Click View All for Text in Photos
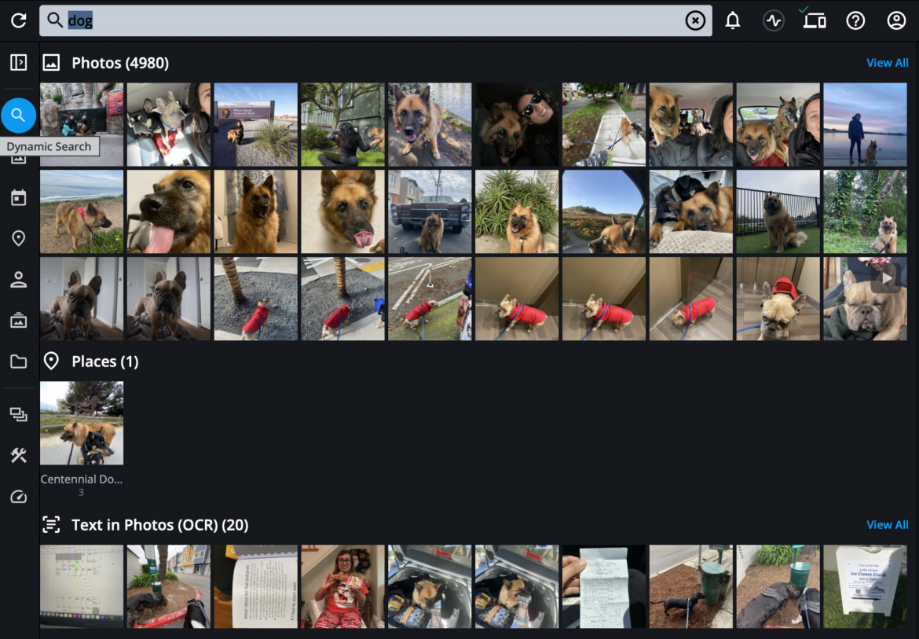 click(887, 525)
